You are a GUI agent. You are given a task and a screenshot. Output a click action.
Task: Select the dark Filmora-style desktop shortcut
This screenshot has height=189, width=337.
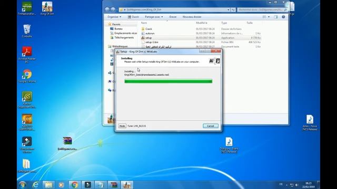pos(27,145)
